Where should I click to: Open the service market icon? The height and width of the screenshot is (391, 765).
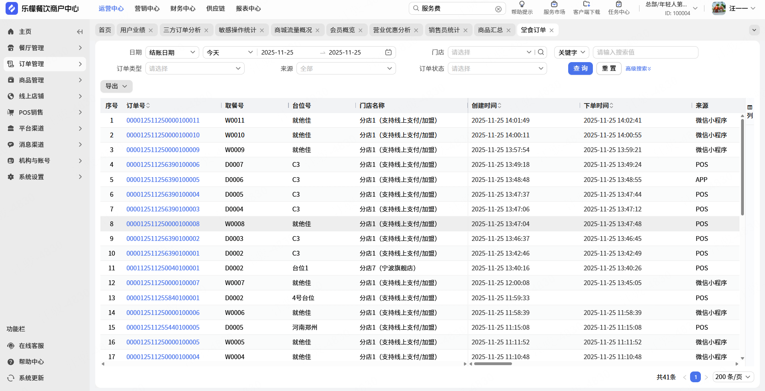[554, 4]
